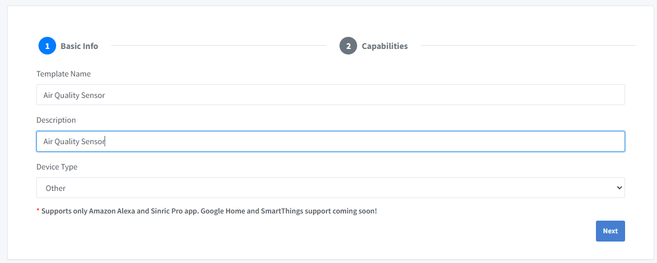Focus the Template Name input field
657x263 pixels.
coord(330,95)
